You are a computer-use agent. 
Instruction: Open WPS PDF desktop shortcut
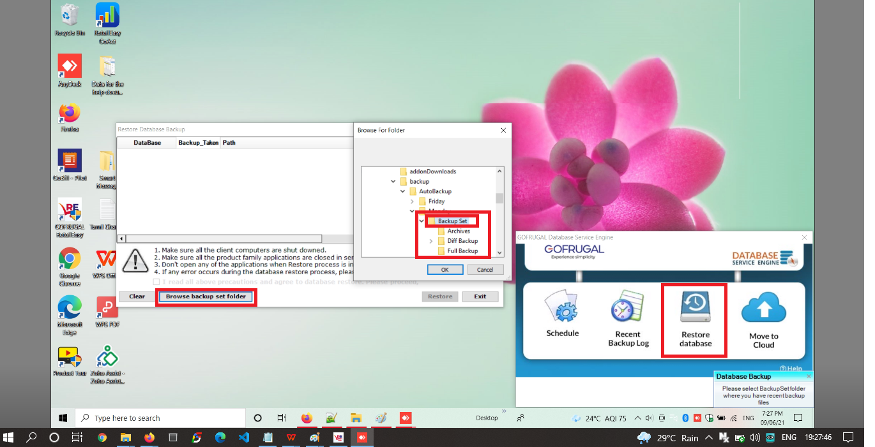[x=107, y=312]
